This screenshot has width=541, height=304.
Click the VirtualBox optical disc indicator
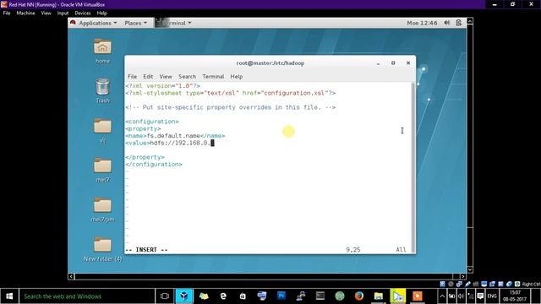pyautogui.click(x=451, y=284)
